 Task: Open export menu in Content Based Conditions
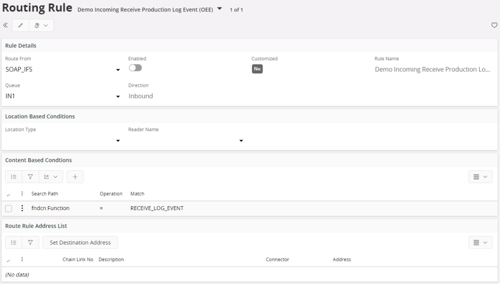[50, 177]
